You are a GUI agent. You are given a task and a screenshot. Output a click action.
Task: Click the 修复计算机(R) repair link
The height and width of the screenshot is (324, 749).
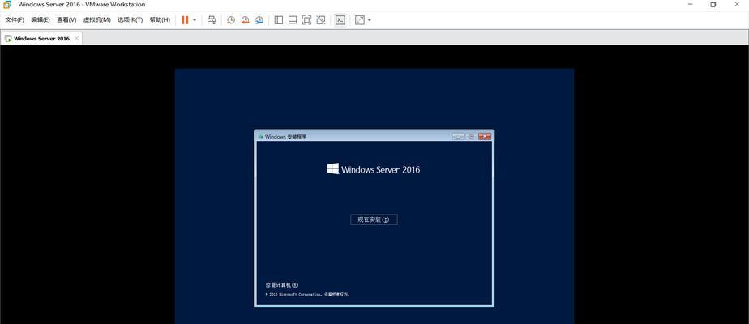282,285
